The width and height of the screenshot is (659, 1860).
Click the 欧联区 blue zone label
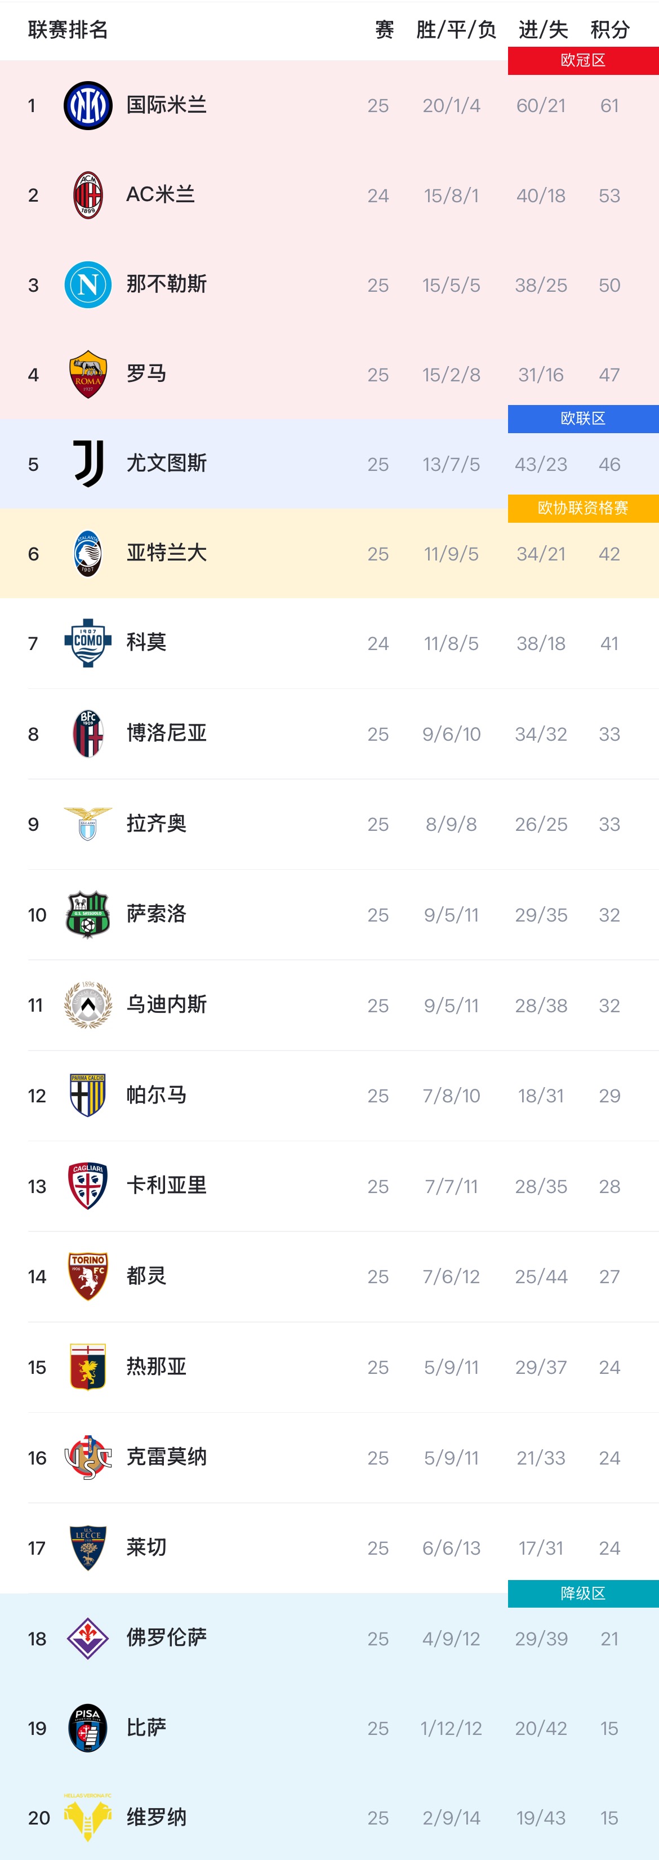click(x=583, y=419)
